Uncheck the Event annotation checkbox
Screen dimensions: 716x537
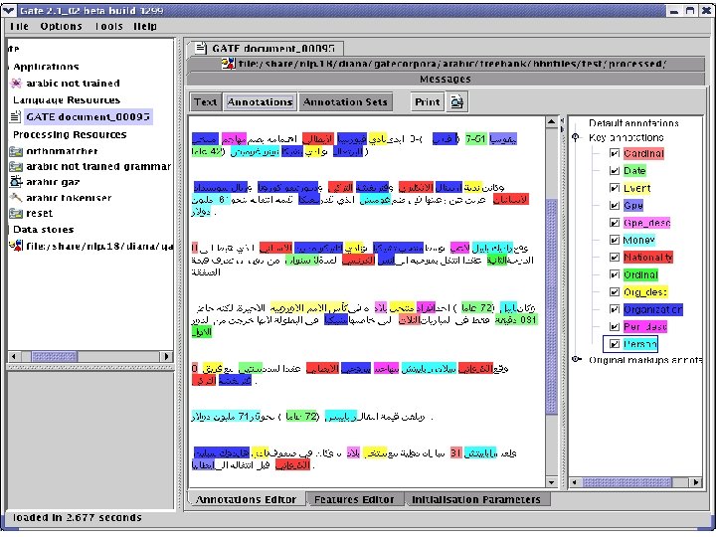[x=615, y=188]
